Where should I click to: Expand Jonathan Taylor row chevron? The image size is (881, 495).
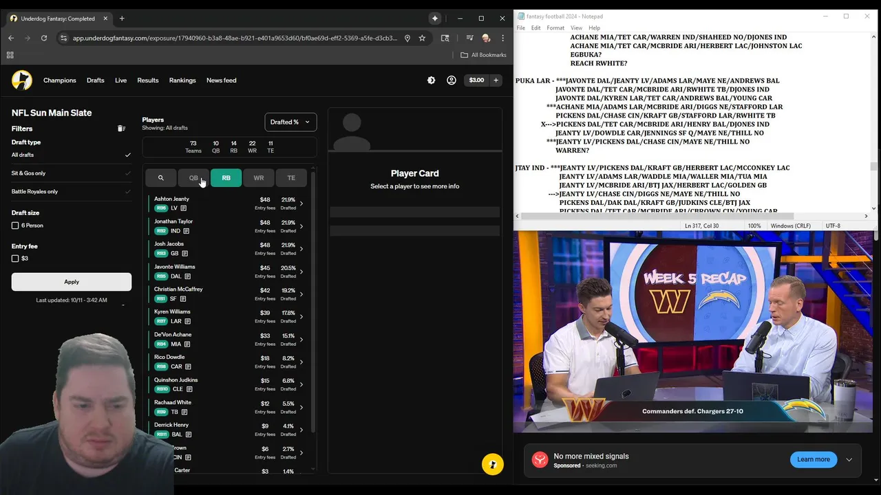[301, 226]
